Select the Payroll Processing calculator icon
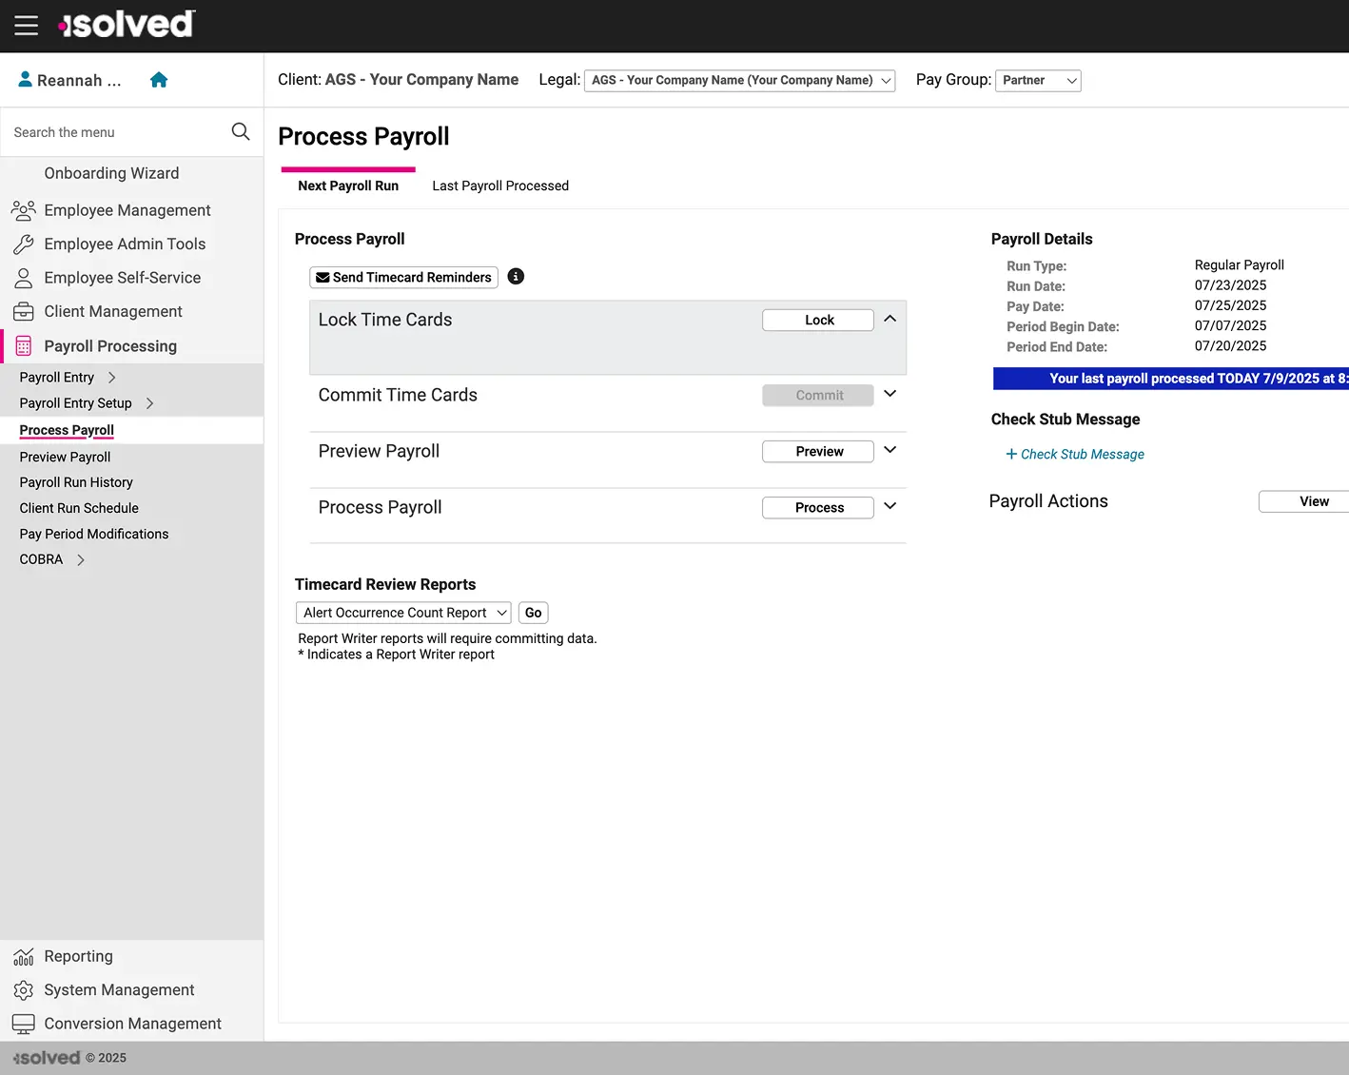Viewport: 1349px width, 1075px height. [x=23, y=345]
